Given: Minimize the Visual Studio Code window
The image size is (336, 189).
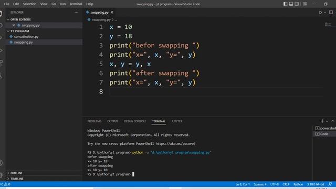Looking at the screenshot, I should (x=314, y=4).
